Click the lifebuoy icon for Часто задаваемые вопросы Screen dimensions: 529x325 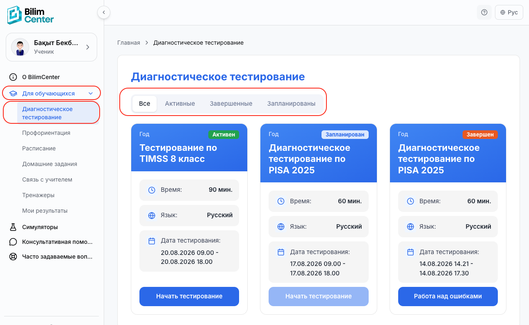[13, 257]
